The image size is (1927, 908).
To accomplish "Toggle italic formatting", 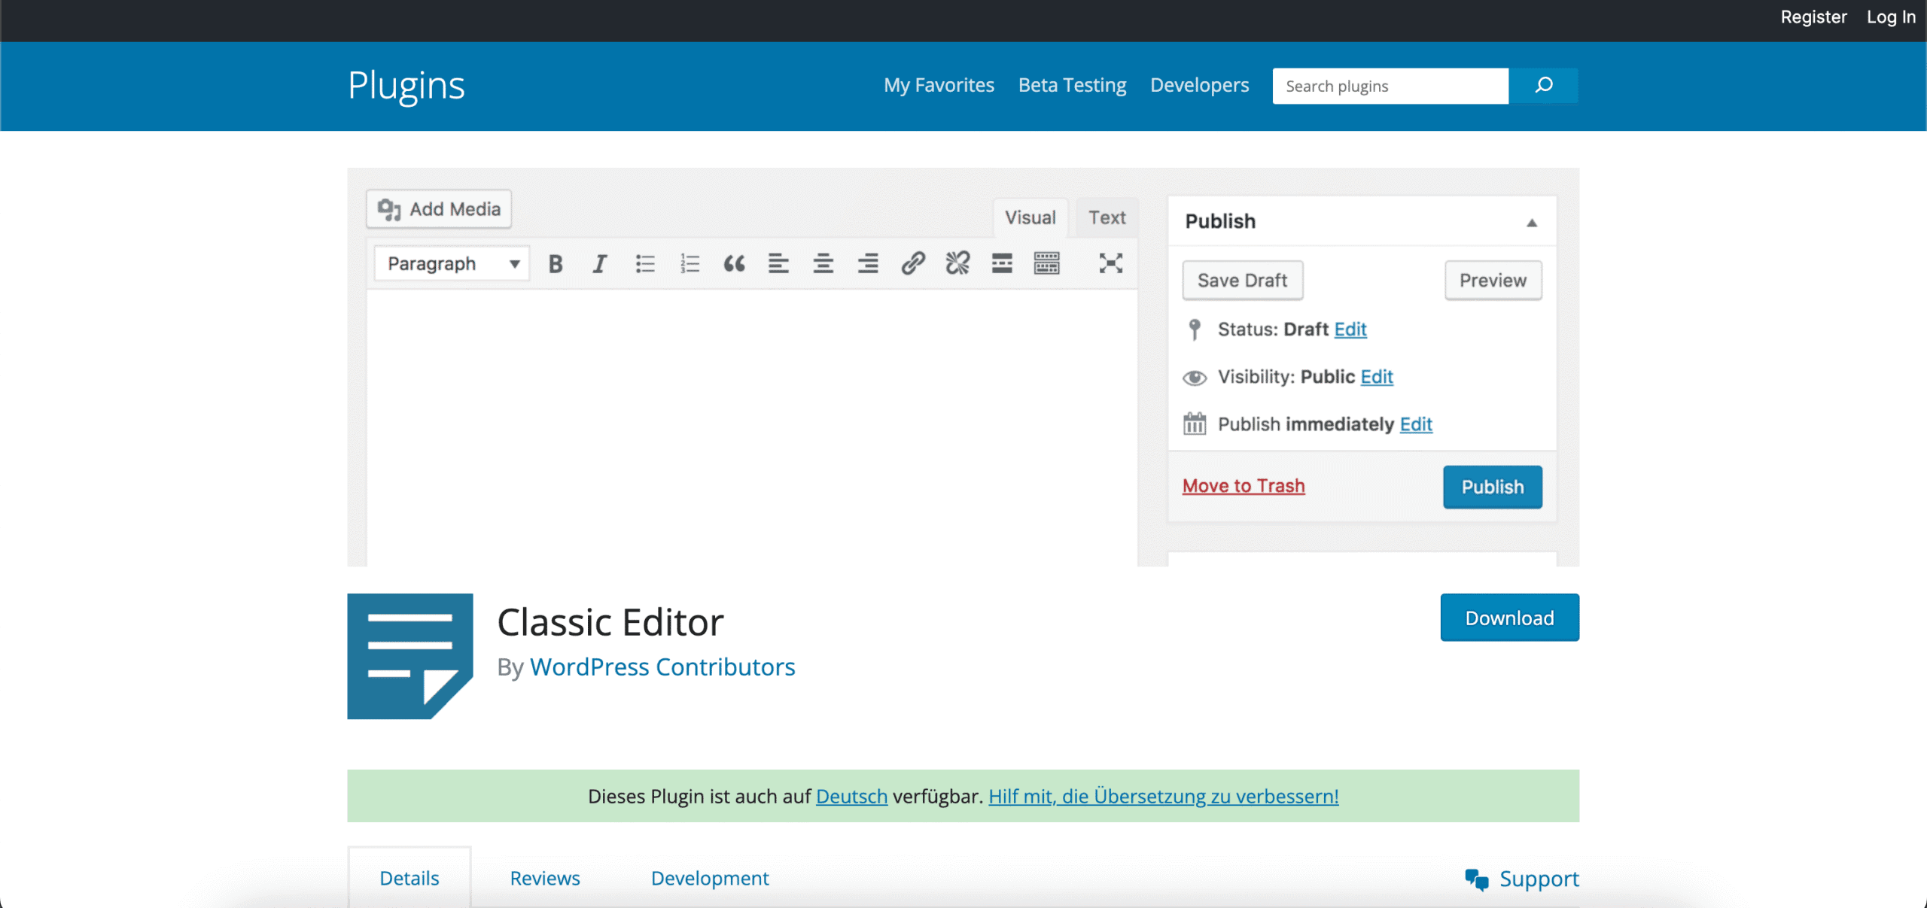I will (599, 263).
